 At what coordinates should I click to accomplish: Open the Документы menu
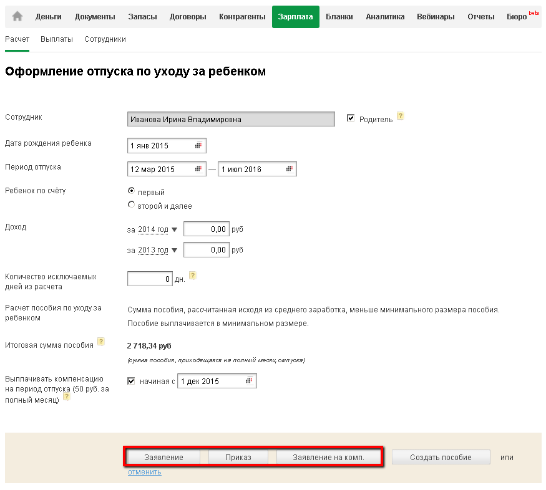pyautogui.click(x=95, y=17)
